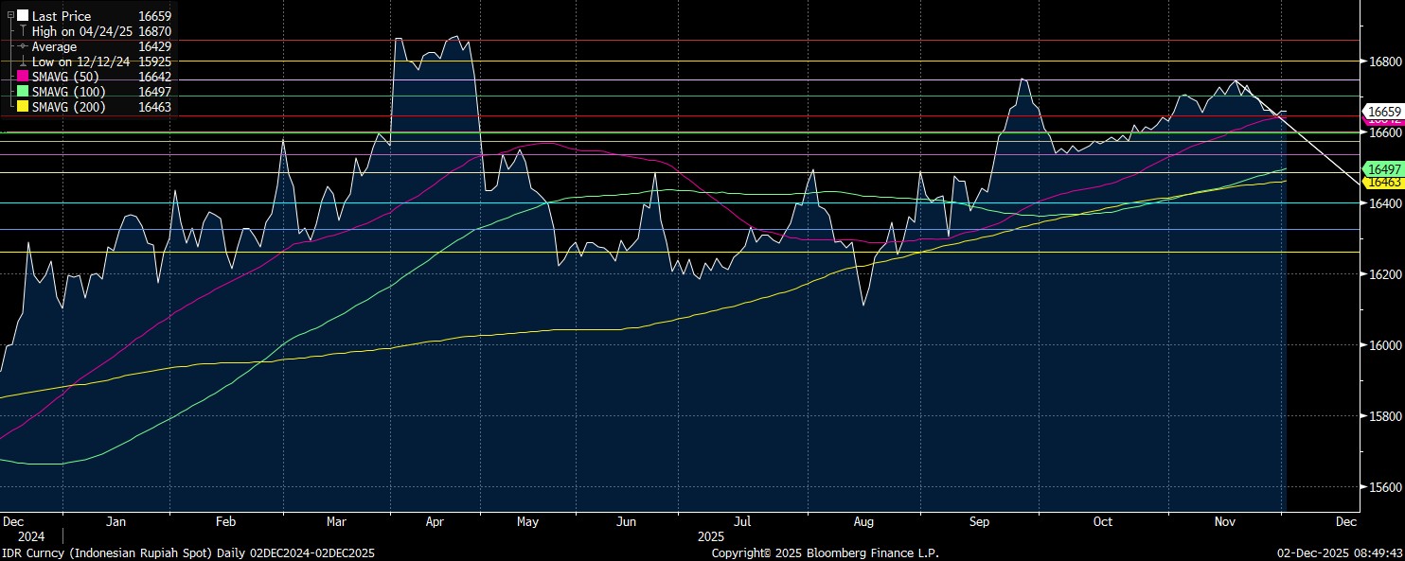This screenshot has width=1405, height=561.
Task: Click the white 16659 last price axis tag
Action: [x=1382, y=112]
